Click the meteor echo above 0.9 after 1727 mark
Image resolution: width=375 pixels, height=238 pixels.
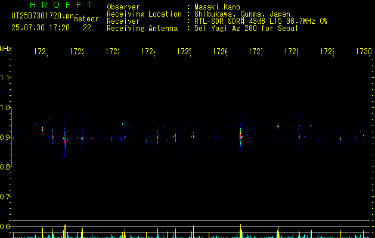click(278, 127)
